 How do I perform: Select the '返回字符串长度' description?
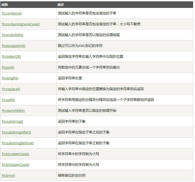point(70,78)
